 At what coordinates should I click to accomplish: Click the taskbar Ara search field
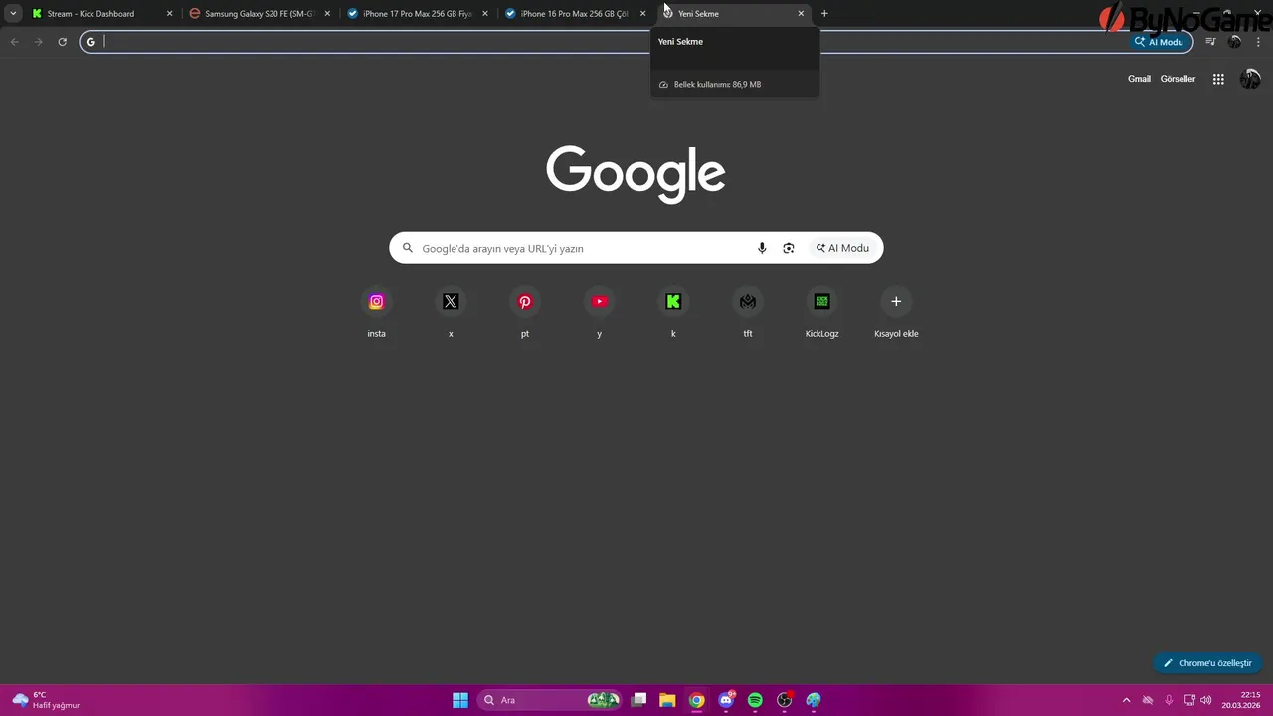point(550,700)
